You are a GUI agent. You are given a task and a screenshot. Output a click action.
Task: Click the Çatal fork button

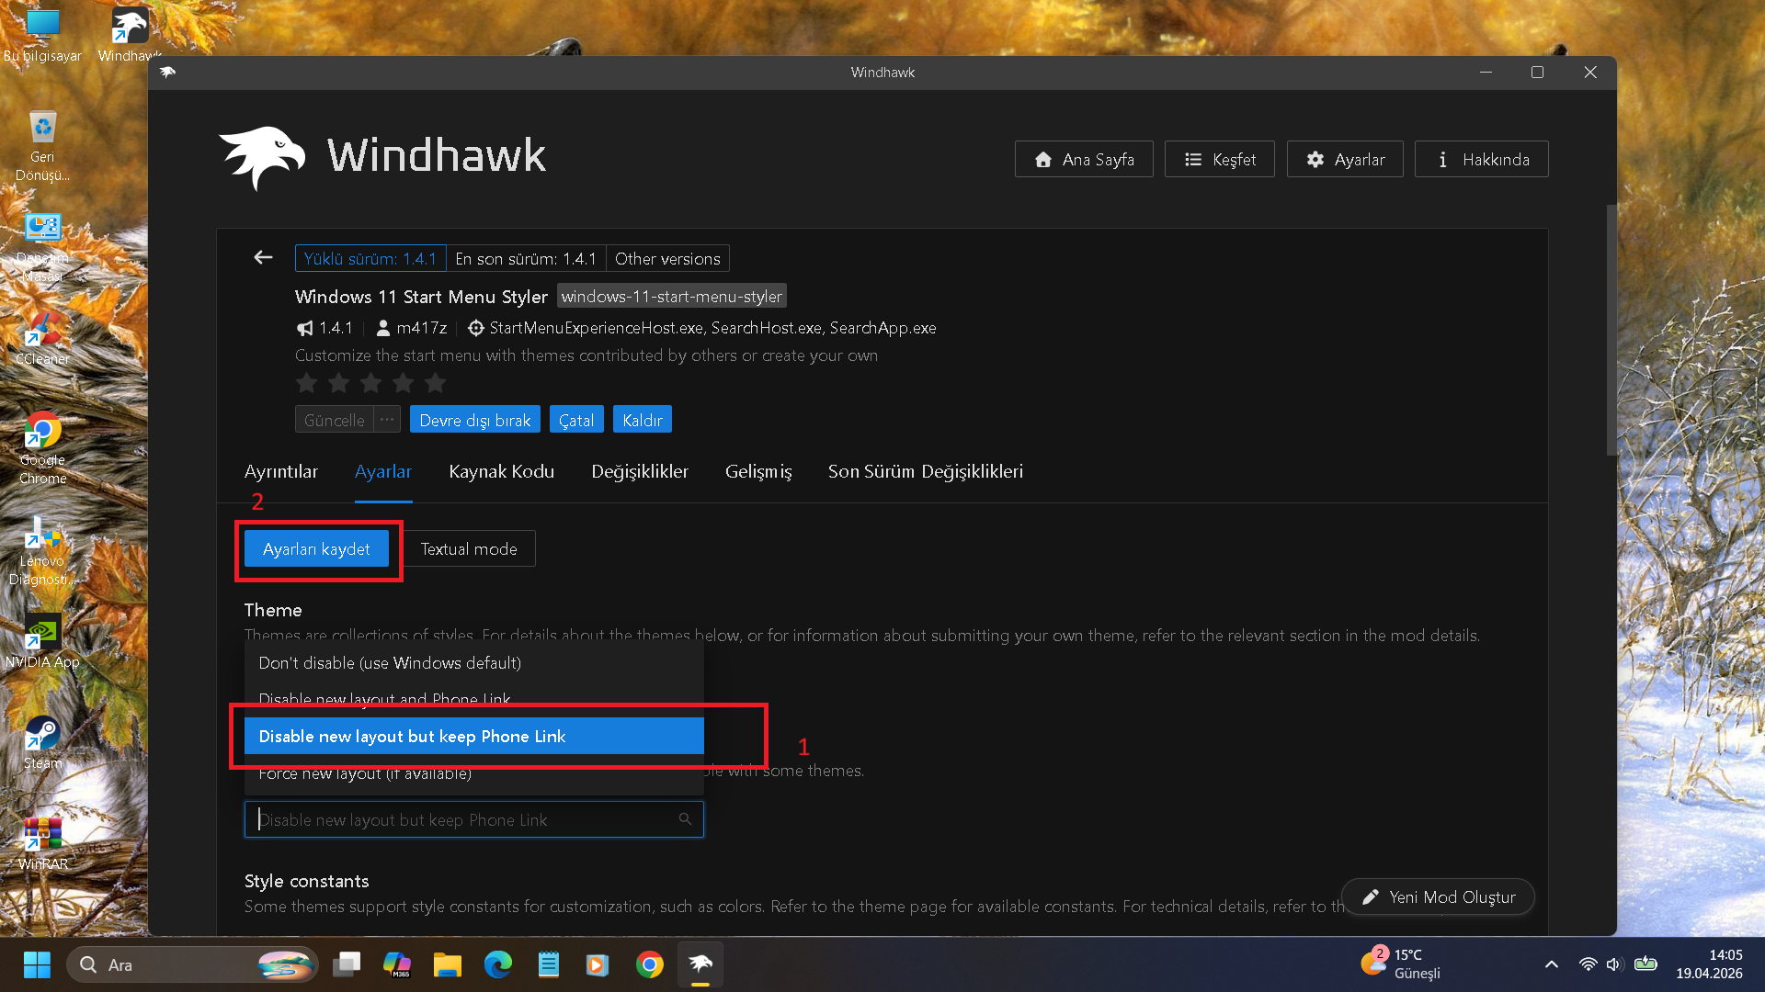(x=576, y=420)
